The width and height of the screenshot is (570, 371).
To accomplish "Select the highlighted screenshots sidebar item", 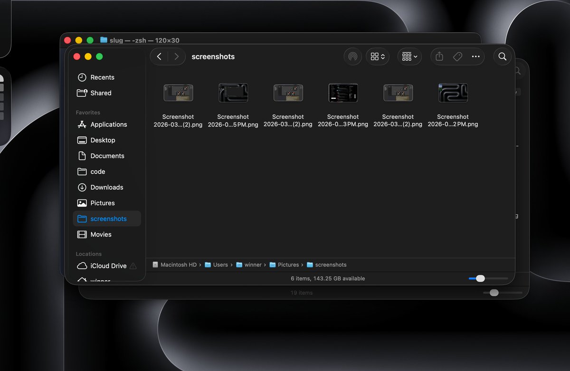I will (x=107, y=219).
